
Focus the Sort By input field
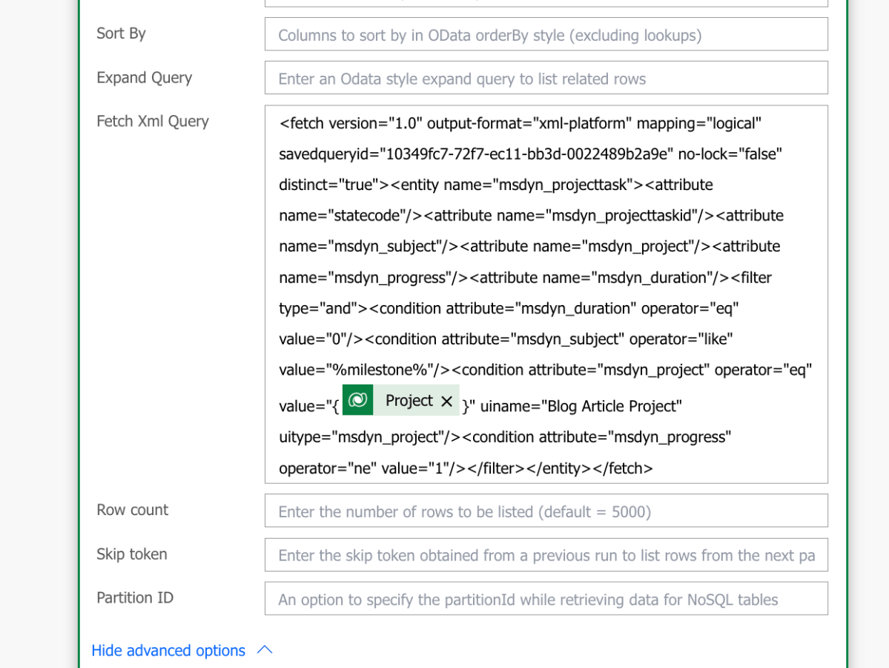click(x=546, y=35)
